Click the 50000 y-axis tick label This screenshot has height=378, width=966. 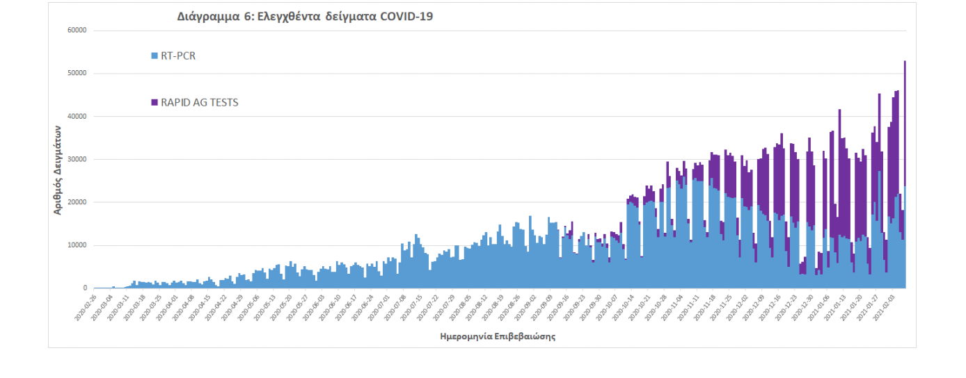[77, 74]
